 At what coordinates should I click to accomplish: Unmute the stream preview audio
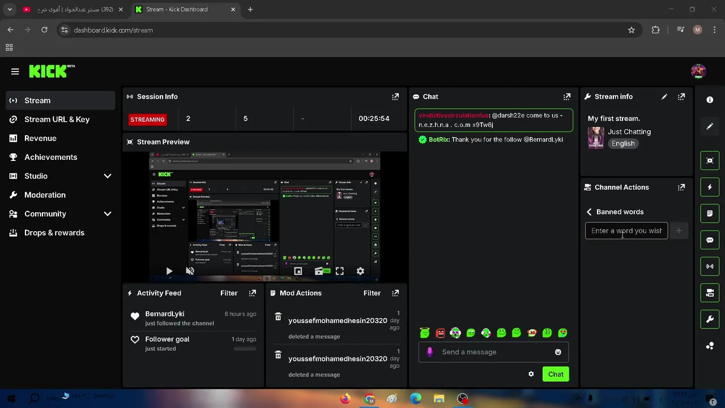coord(190,271)
